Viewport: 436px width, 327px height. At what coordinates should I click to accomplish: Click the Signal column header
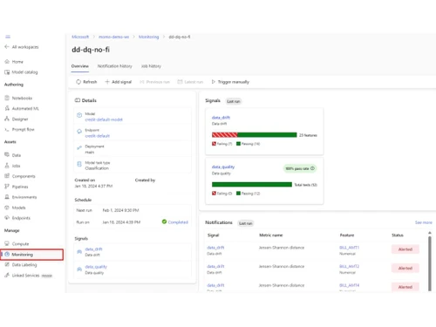[x=213, y=235]
